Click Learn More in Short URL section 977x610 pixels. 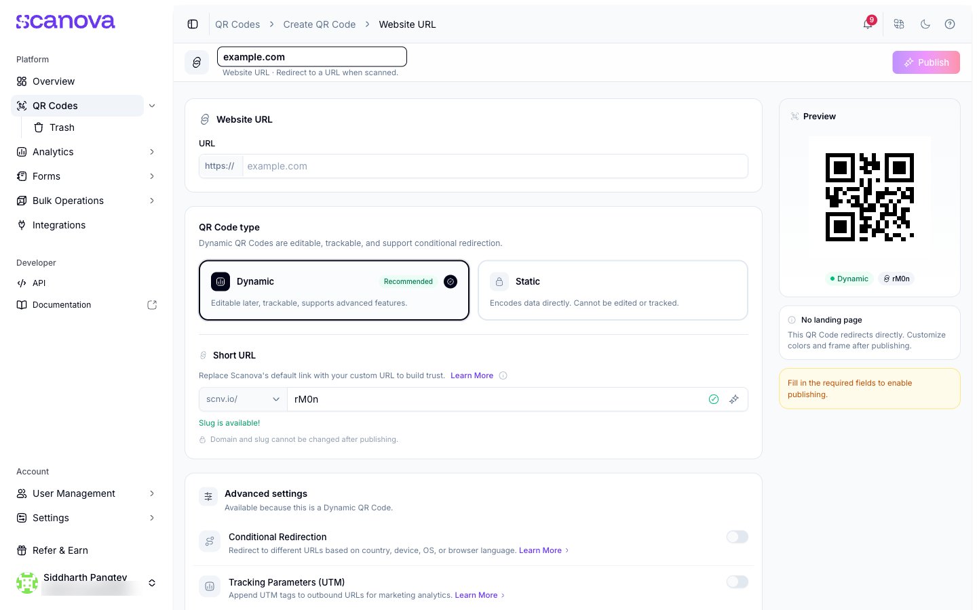(x=472, y=375)
